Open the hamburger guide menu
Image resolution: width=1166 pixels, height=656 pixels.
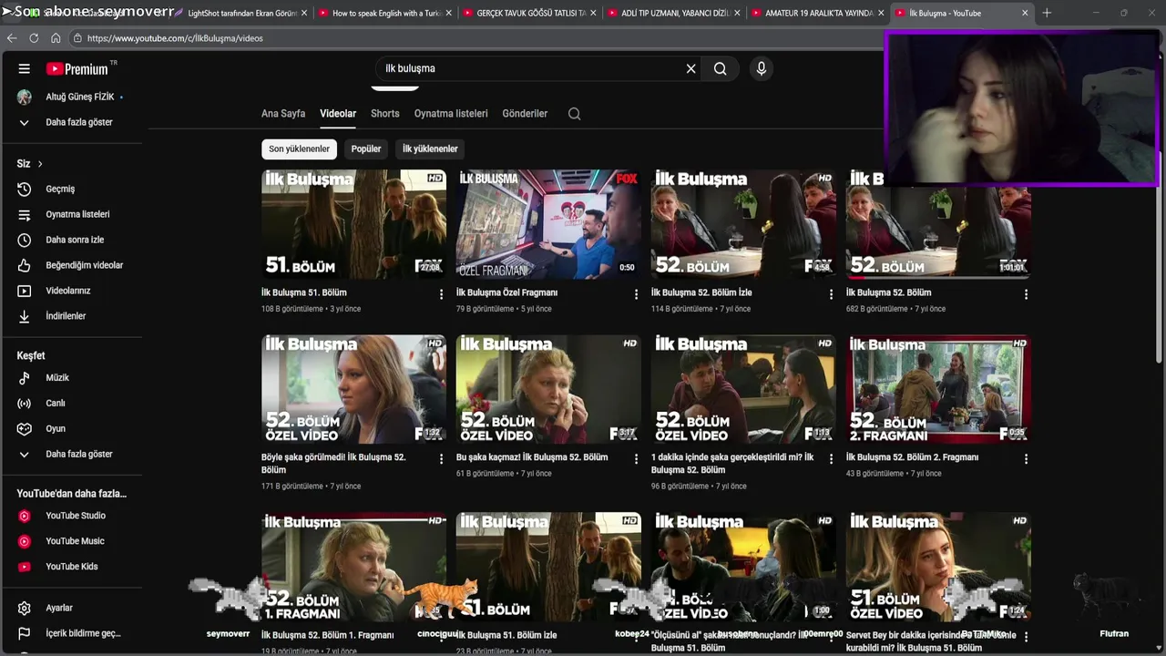coord(25,69)
